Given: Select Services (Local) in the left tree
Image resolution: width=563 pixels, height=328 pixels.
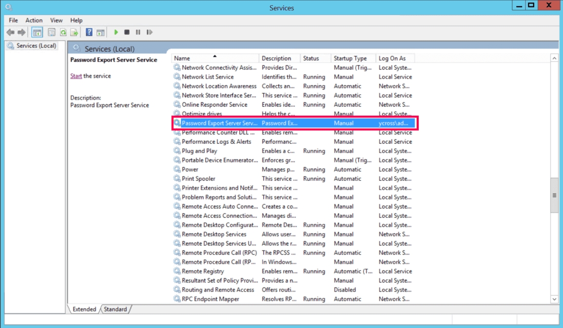Looking at the screenshot, I should coord(35,45).
